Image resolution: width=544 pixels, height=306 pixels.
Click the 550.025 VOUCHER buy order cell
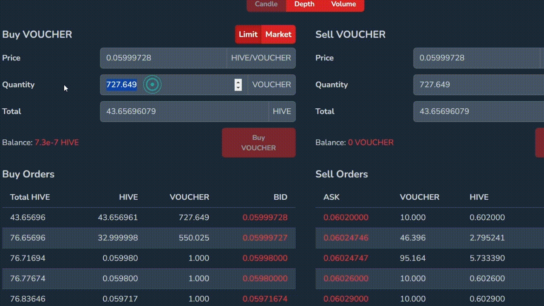click(x=194, y=238)
